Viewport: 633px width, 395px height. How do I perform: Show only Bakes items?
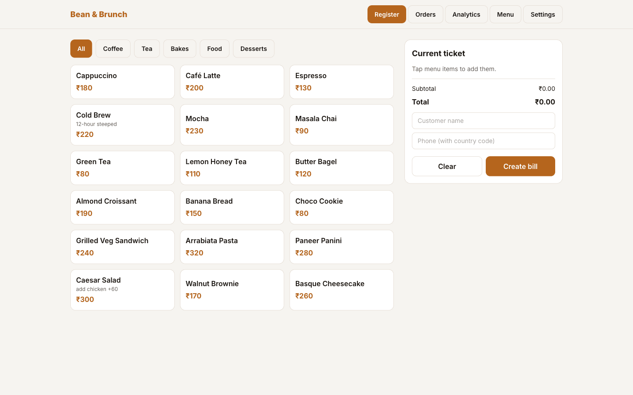(180, 49)
